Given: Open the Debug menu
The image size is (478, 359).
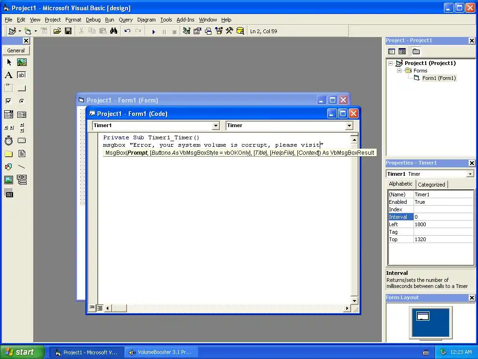Looking at the screenshot, I should [93, 20].
